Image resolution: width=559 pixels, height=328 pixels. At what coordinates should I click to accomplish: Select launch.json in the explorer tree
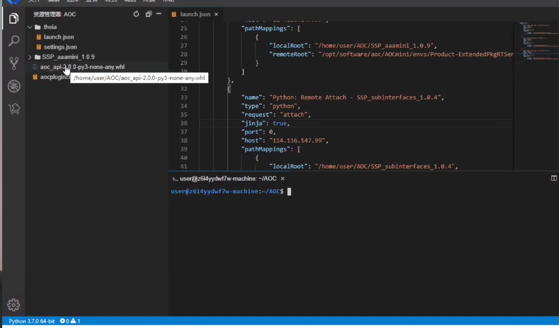[58, 37]
